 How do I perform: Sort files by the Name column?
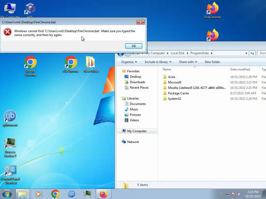coord(194,69)
